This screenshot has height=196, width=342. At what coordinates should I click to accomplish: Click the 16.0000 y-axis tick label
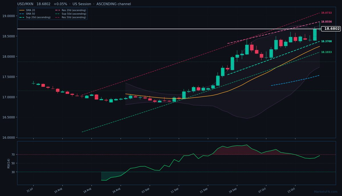[x=9, y=138]
